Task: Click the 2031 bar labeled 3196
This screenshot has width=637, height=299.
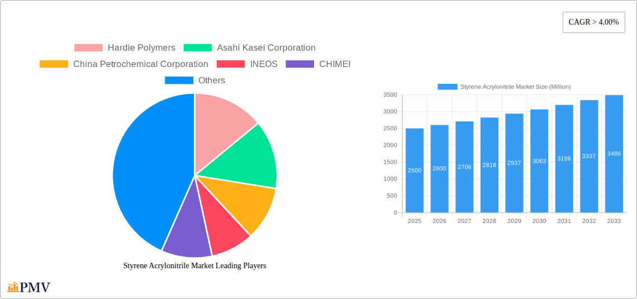Action: (564, 159)
